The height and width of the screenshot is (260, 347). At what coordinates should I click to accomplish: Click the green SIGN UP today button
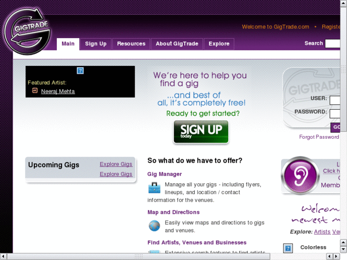click(x=201, y=132)
